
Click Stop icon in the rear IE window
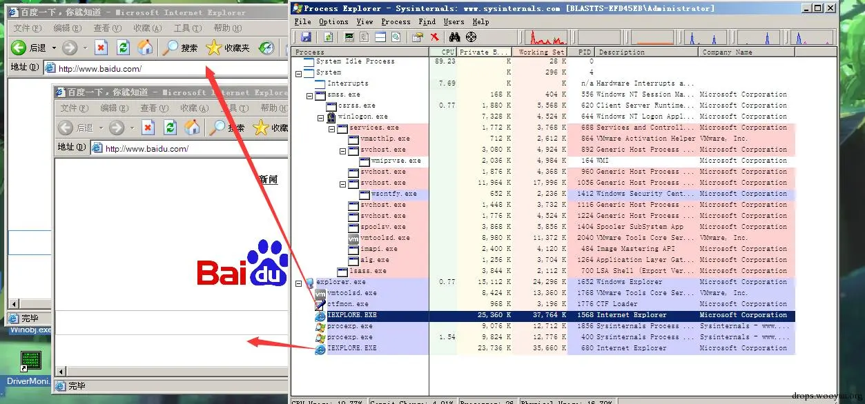point(101,48)
